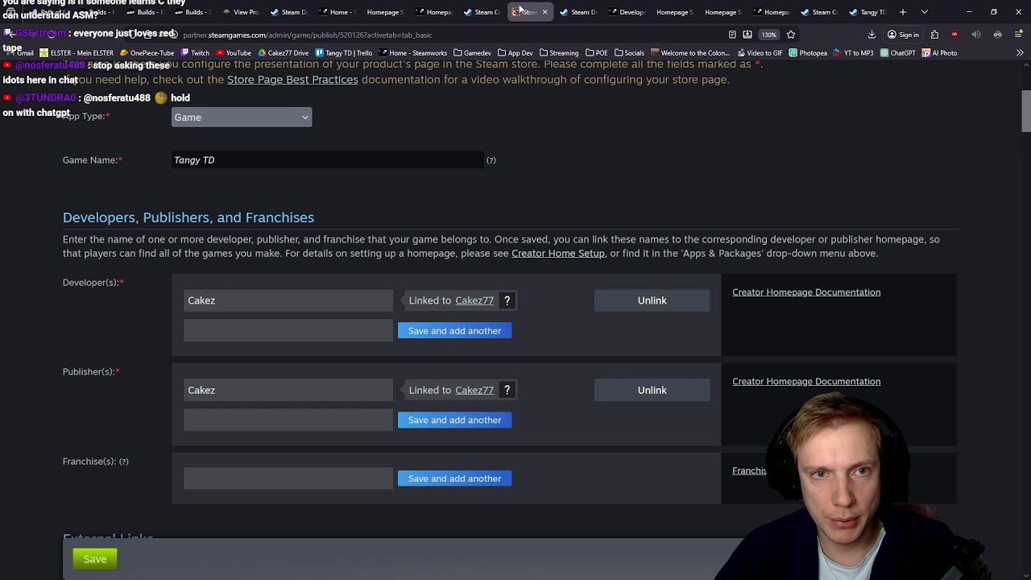Click the speaker icon in the toolbar
This screenshot has height=580, width=1031.
(975, 35)
